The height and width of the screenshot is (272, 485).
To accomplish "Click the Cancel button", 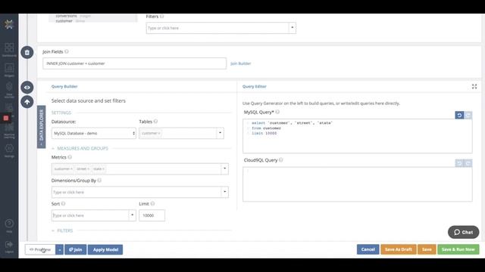I will click(x=368, y=249).
